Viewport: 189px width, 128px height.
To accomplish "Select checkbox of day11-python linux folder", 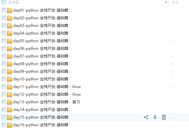I will coord(4,87).
